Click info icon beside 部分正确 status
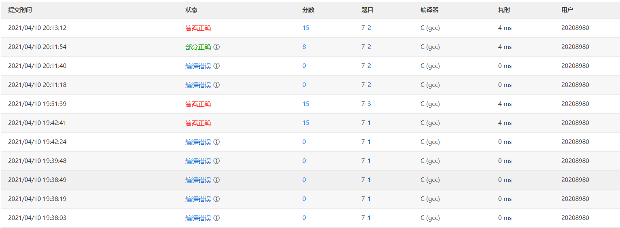 [x=217, y=47]
